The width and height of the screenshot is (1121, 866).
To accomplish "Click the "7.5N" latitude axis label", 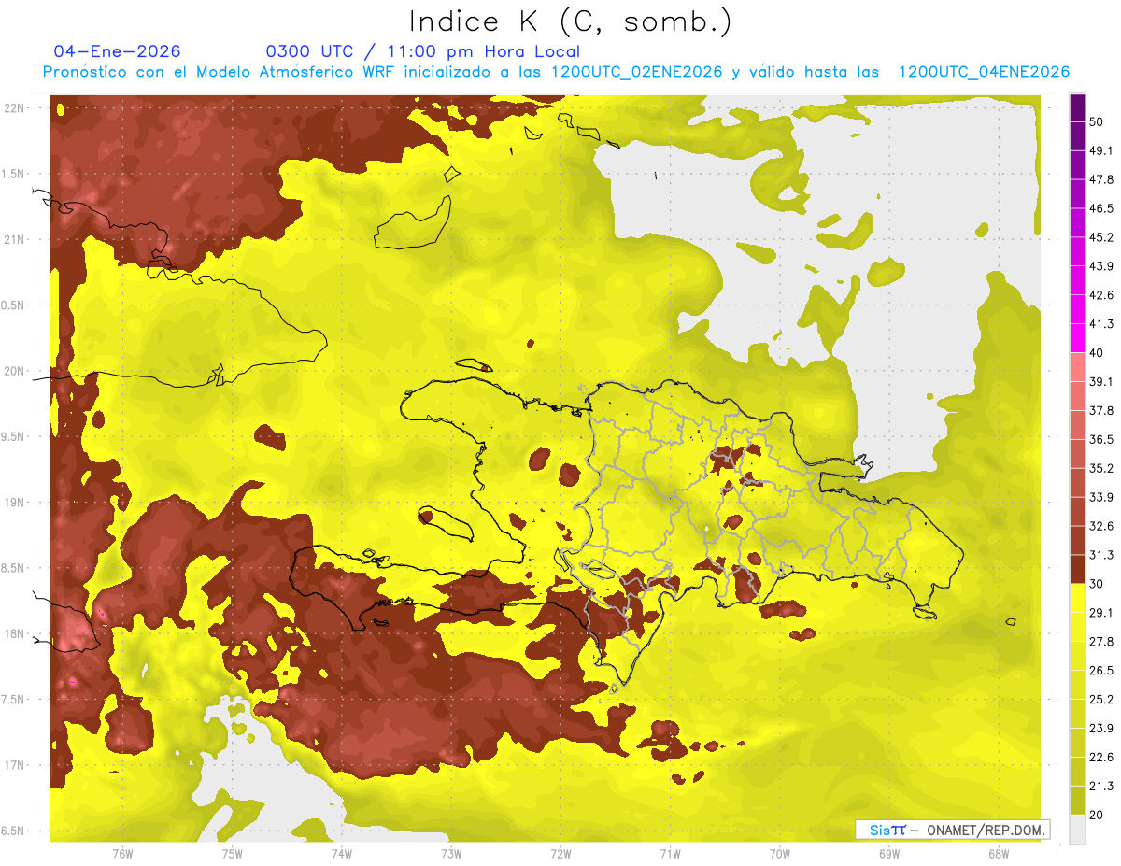I will (x=13, y=700).
